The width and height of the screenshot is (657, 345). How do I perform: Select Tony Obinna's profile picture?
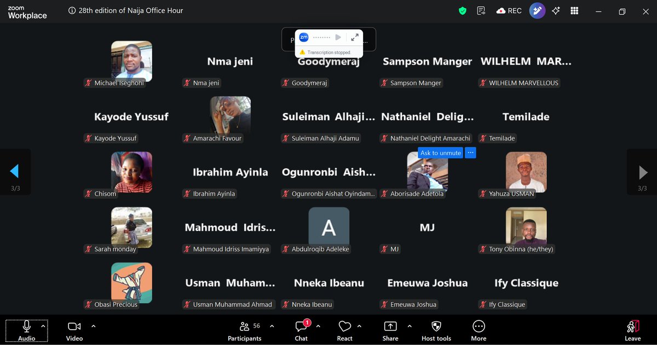[526, 227]
